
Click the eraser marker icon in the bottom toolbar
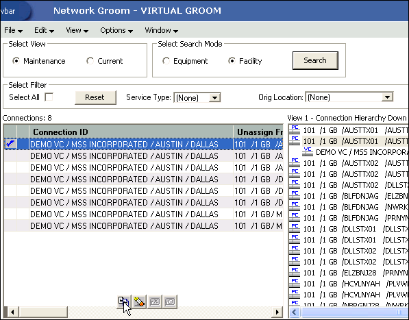(x=139, y=301)
